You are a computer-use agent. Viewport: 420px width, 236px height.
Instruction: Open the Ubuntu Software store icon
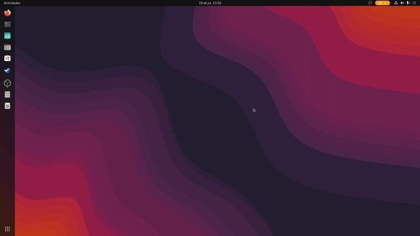pos(7,58)
